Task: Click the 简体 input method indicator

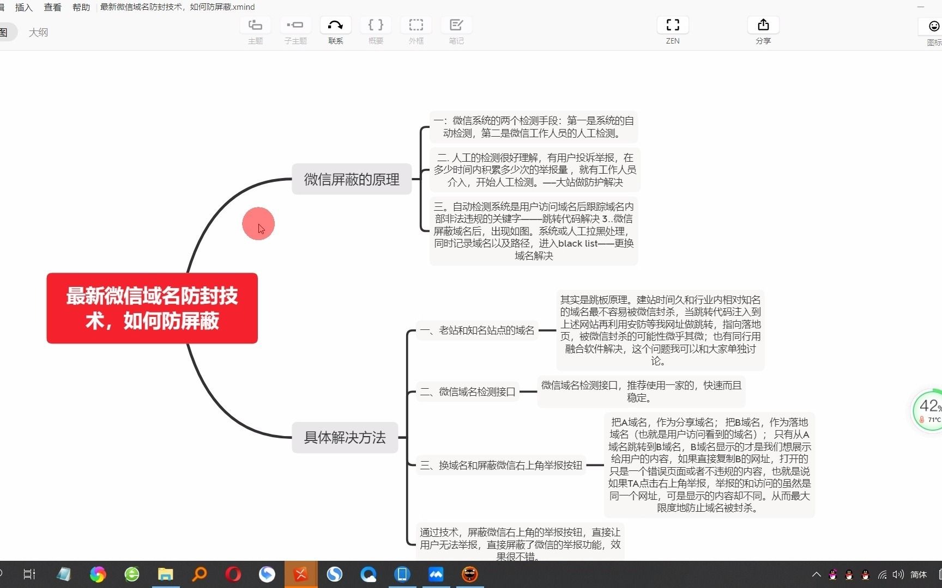Action: tap(919, 574)
